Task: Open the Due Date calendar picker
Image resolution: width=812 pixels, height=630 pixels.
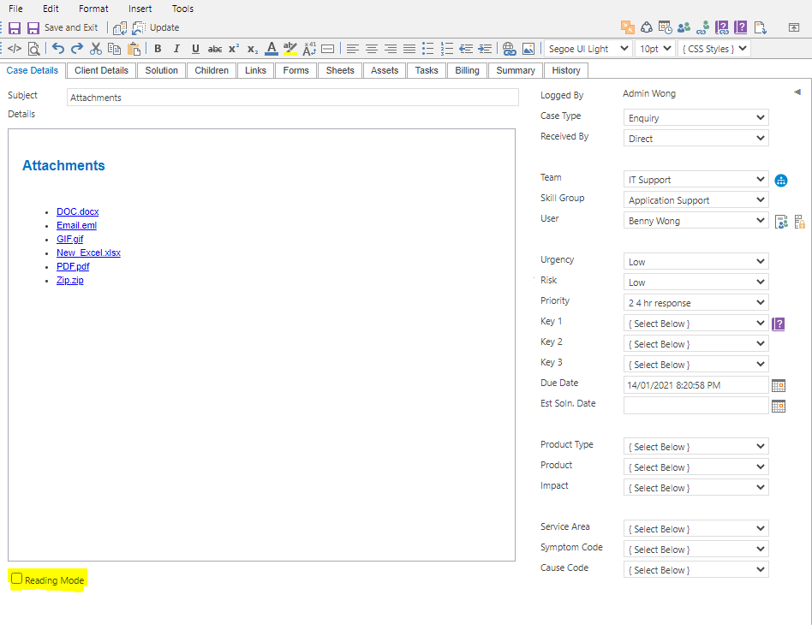Action: (x=779, y=385)
